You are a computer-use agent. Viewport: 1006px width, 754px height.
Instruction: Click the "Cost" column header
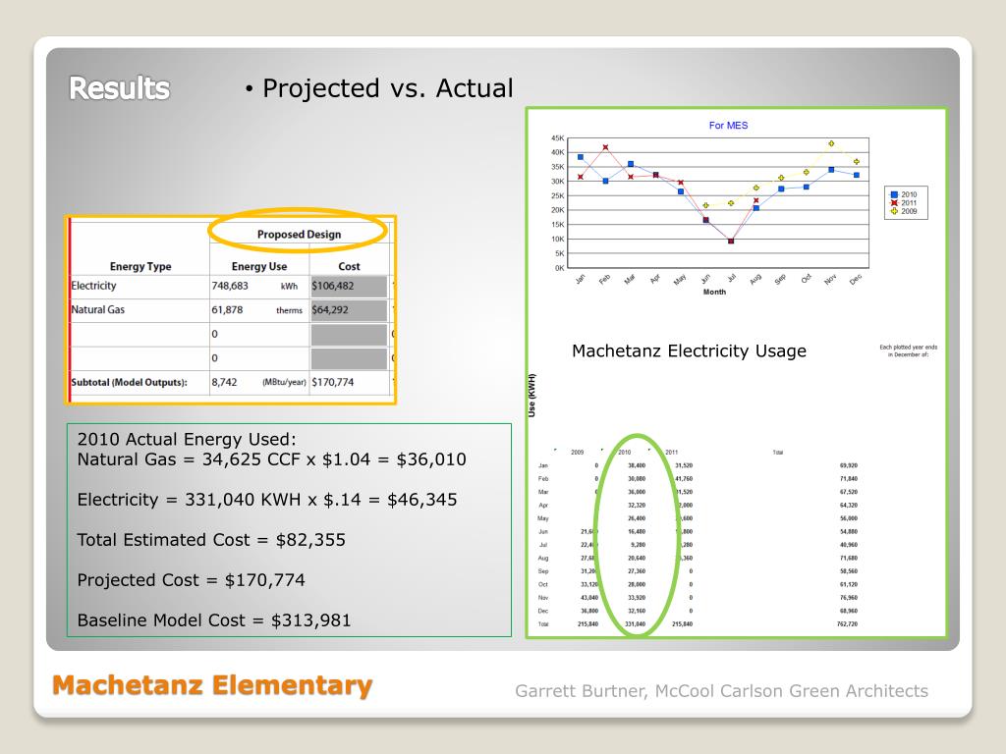point(349,266)
